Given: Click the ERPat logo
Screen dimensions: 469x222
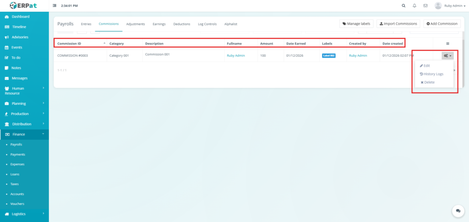Looking at the screenshot, I should 24,6.
